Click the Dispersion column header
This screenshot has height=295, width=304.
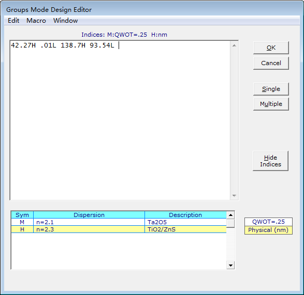[x=89, y=215]
